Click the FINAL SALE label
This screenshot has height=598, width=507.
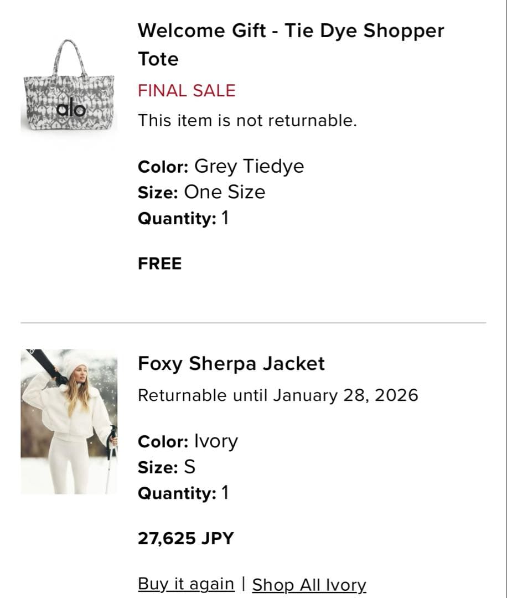(x=187, y=90)
